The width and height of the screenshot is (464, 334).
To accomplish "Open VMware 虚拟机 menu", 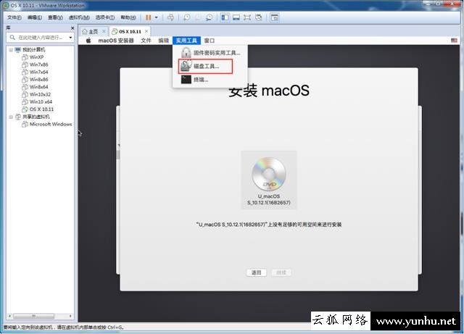I will (79, 17).
